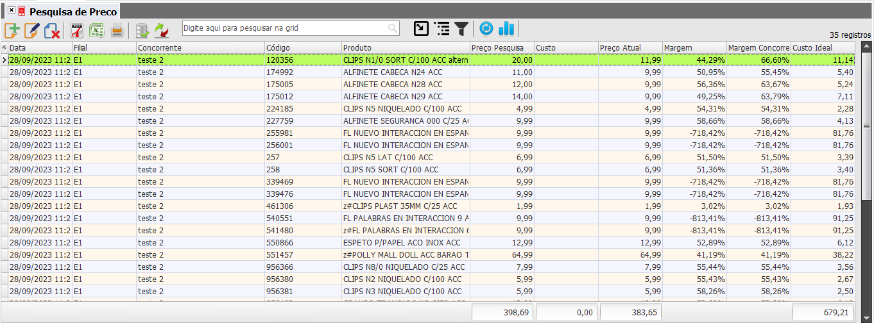Sort by the Produto column header
Image resolution: width=874 pixels, height=323 pixels.
click(405, 48)
